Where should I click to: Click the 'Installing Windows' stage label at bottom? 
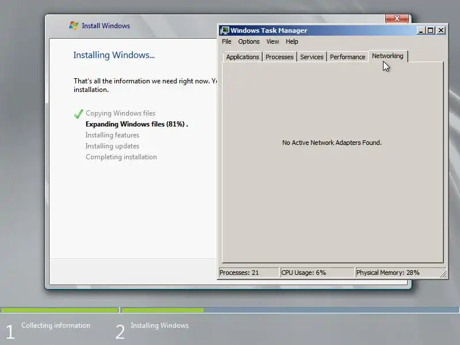click(160, 325)
